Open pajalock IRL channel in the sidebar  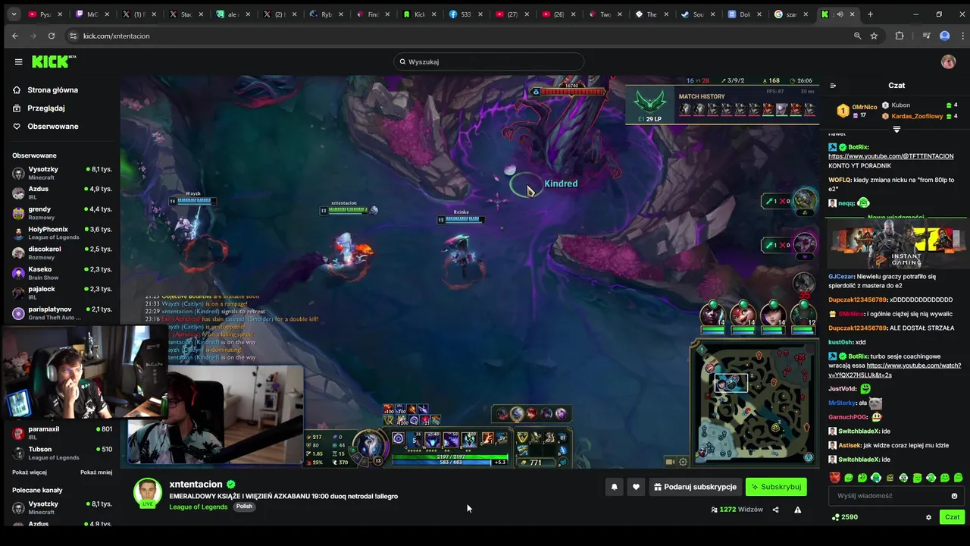tap(62, 293)
